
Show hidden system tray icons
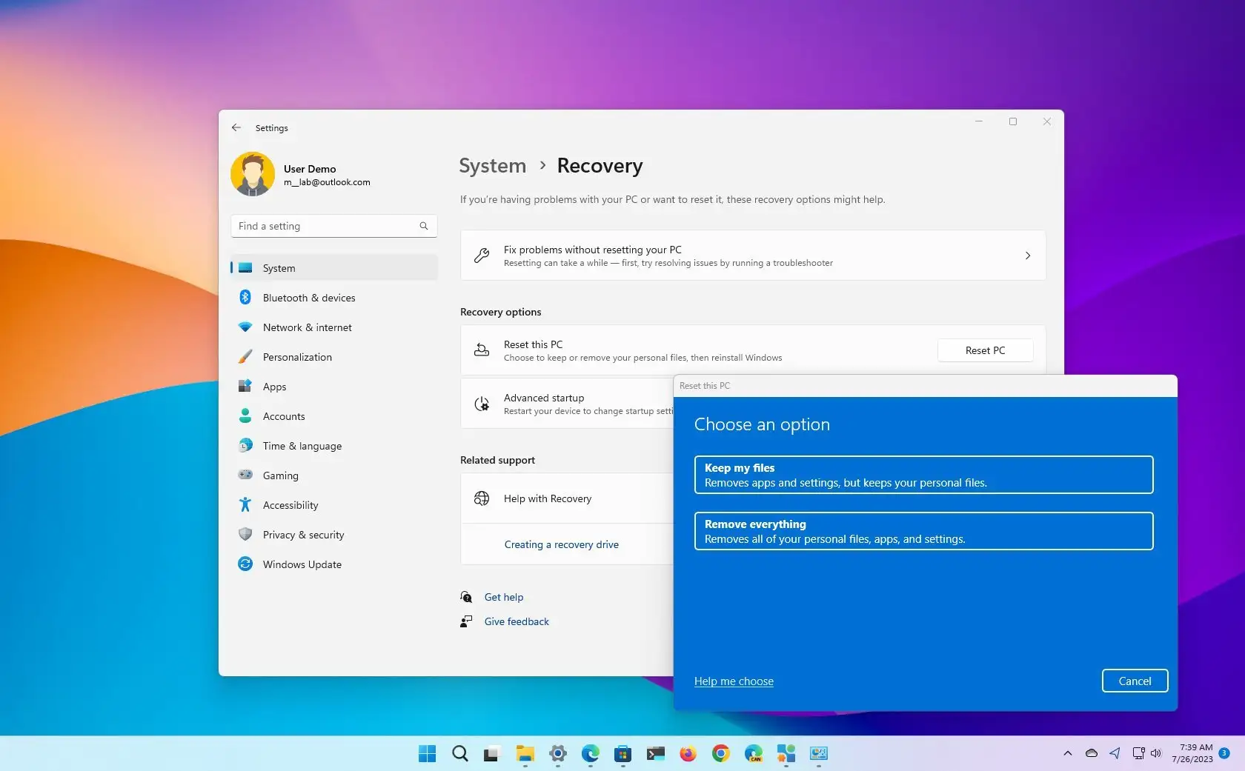(1066, 754)
